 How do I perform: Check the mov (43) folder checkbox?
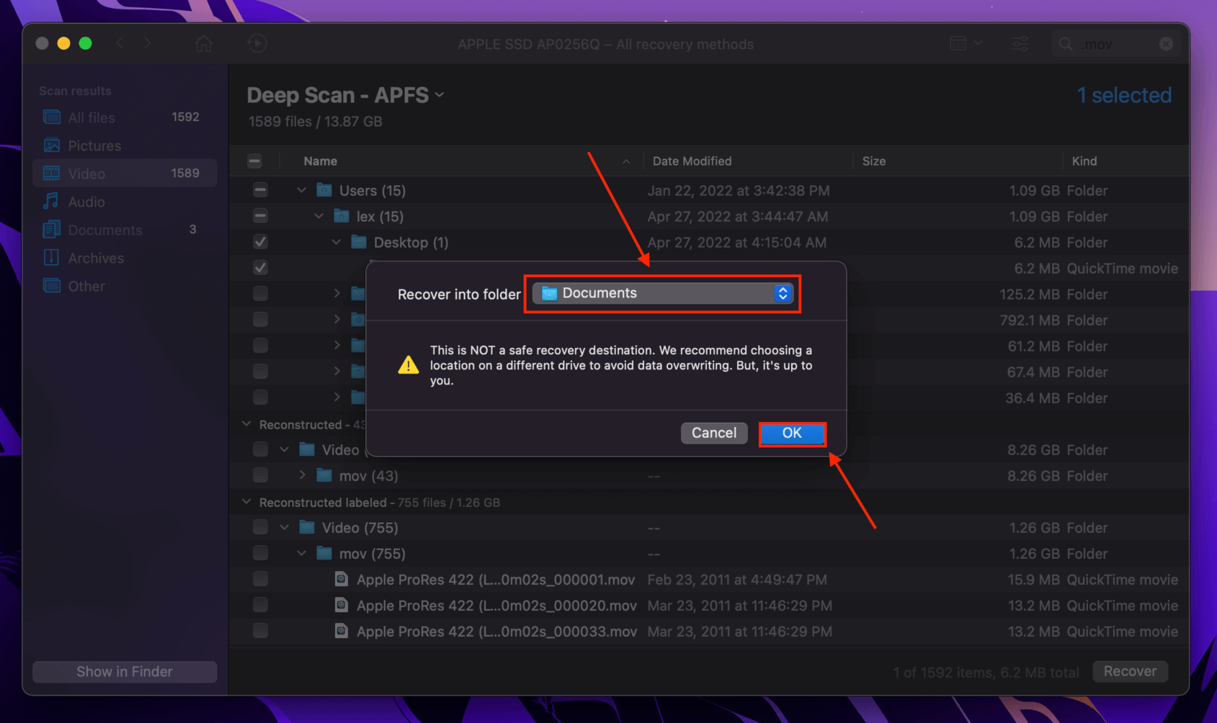[260, 475]
